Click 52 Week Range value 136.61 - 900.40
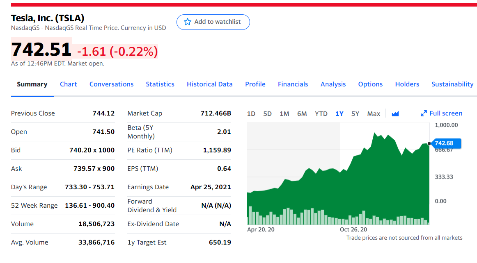 pyautogui.click(x=90, y=205)
